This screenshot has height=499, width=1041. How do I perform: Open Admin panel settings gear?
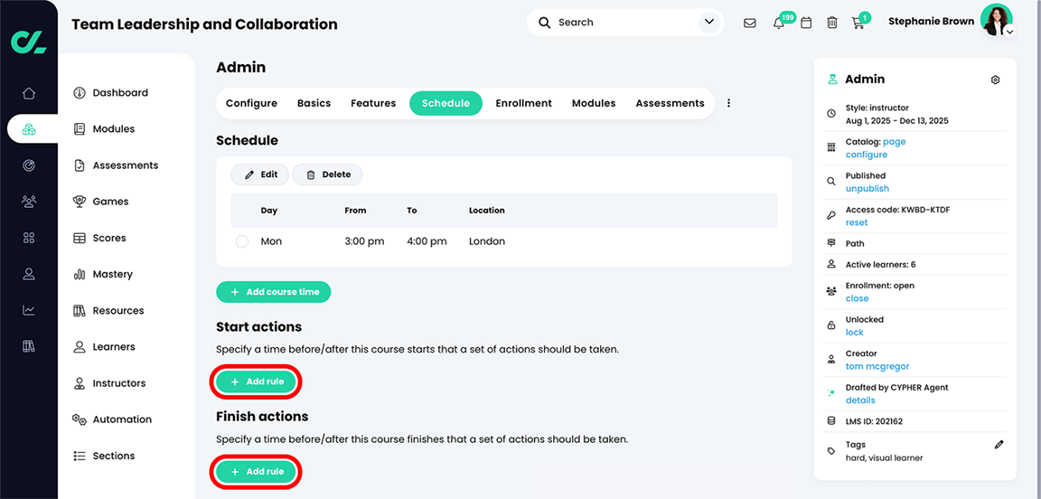tap(995, 80)
